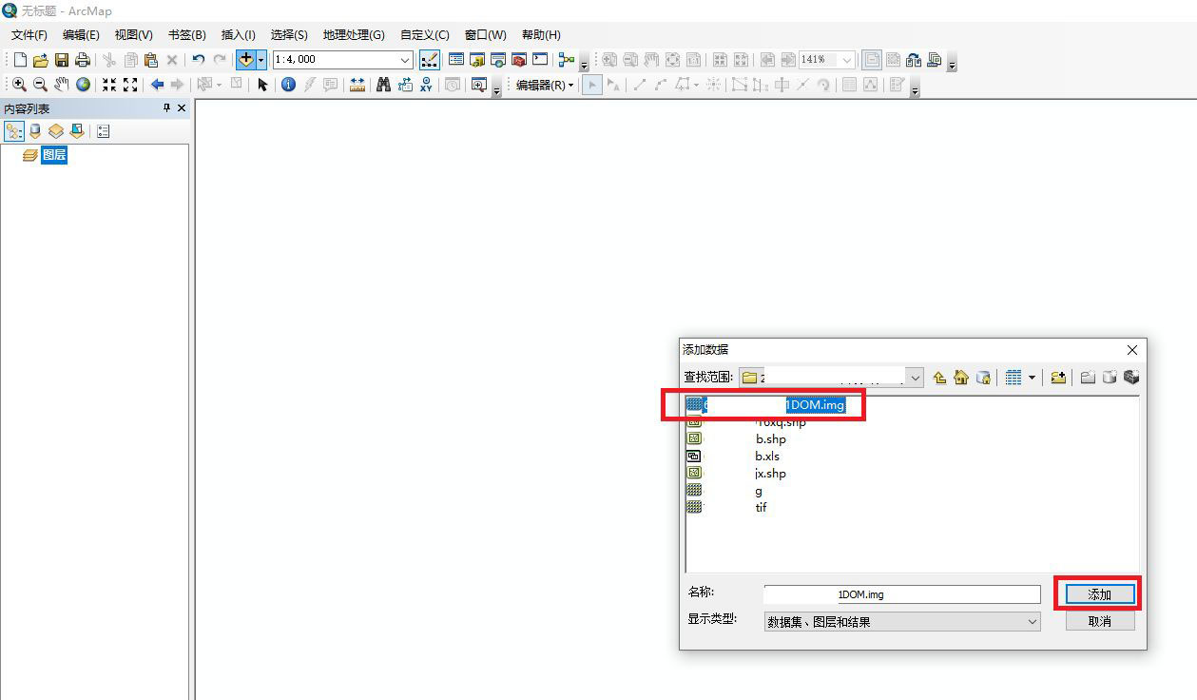Toggle auto-hide pin on Table of Contents

point(166,108)
